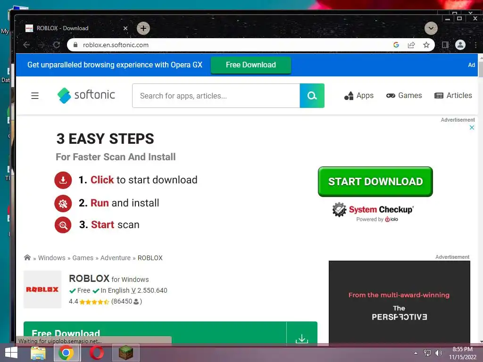Click the red Run and install gear icon
Screen dimensions: 483x362
(63, 204)
